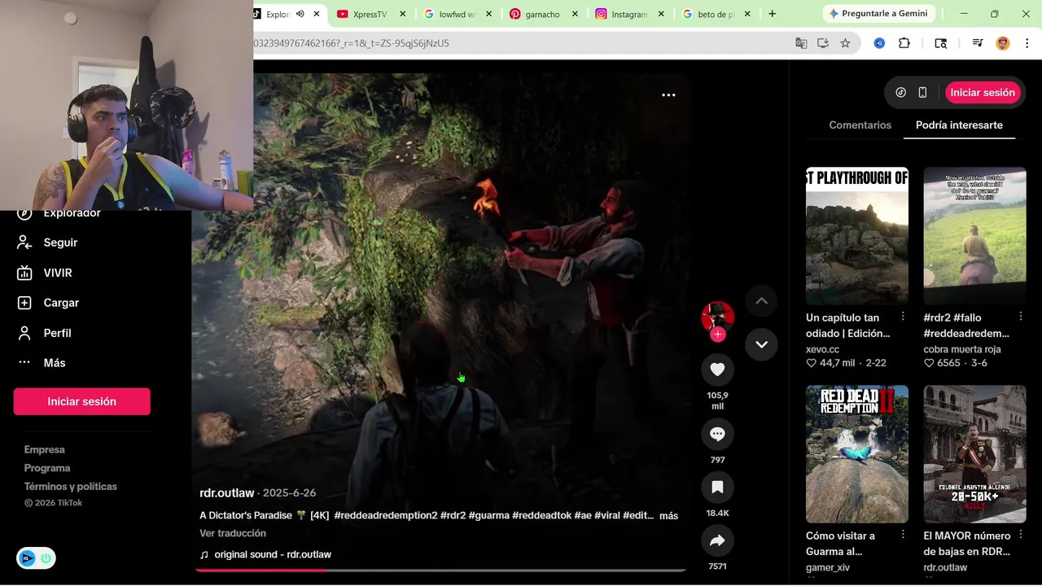Share the video using the arrow icon
1042x586 pixels.
click(x=717, y=540)
